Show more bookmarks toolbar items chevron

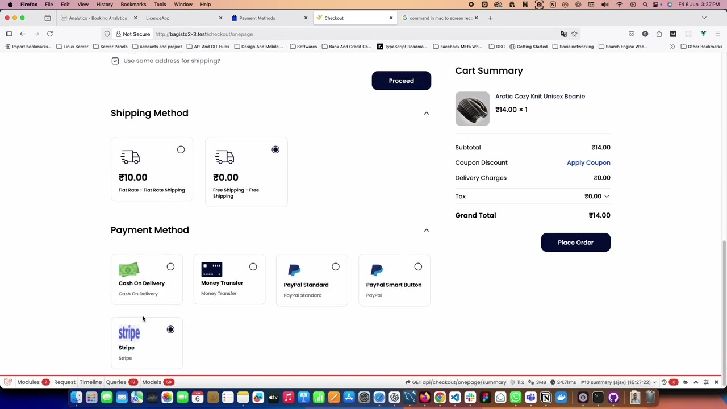pos(672,47)
